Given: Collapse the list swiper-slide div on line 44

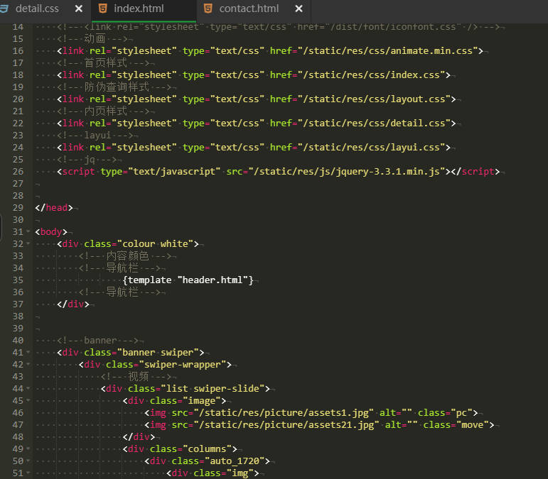Looking at the screenshot, I should (28, 388).
